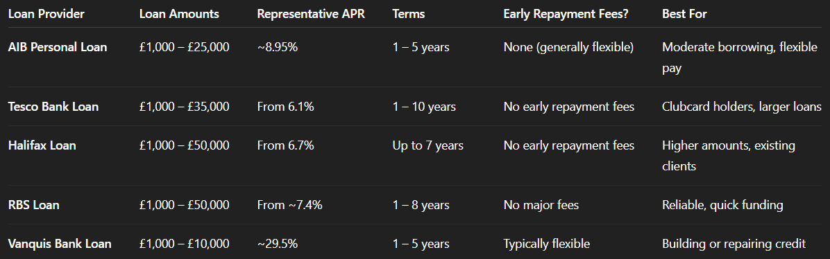Click the RBS Loan provider cell
The image size is (830, 259).
[x=34, y=205]
